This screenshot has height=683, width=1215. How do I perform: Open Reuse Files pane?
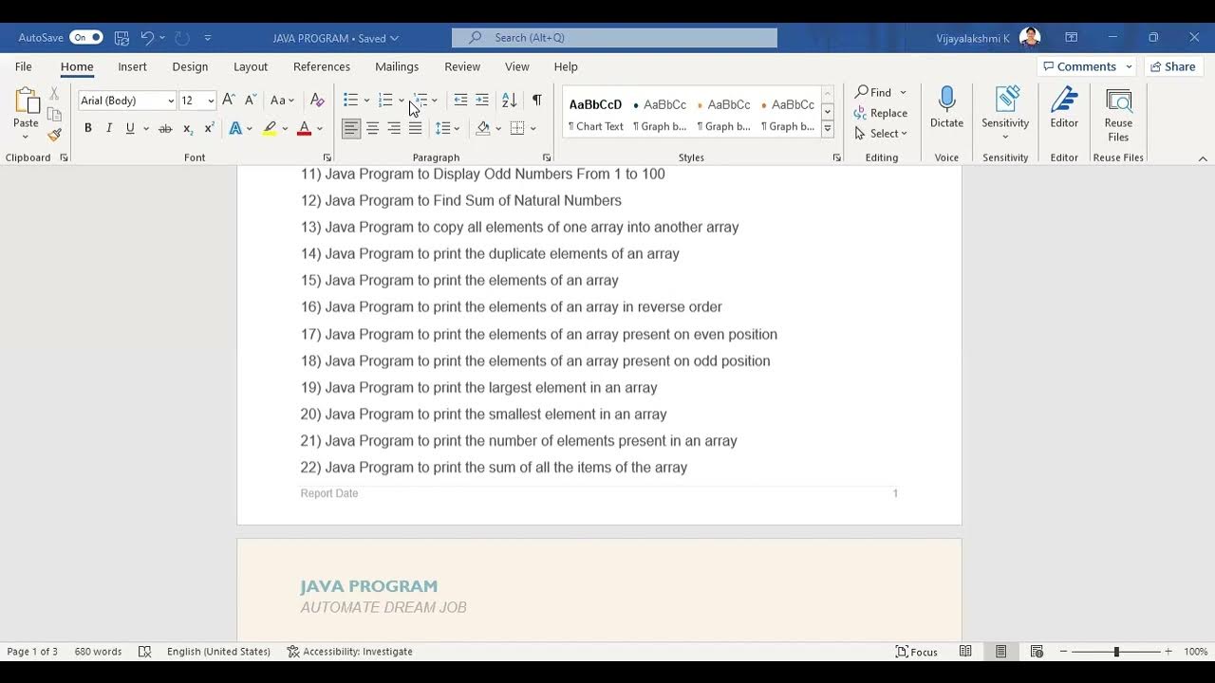coord(1118,114)
